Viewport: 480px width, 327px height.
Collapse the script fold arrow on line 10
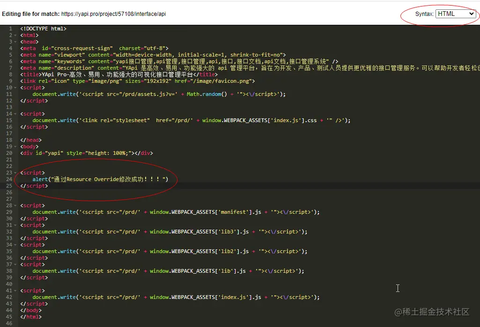(x=15, y=87)
